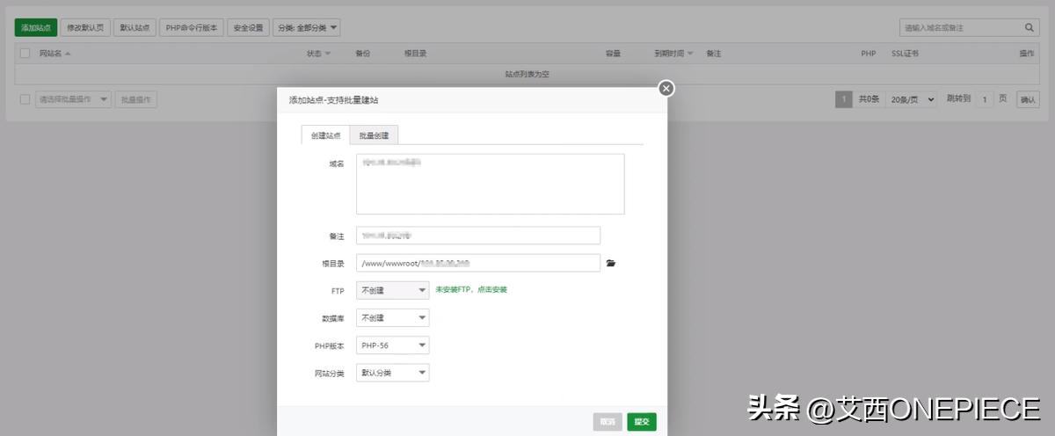Open the 网站分类 默认分类 dropdown
This screenshot has height=436, width=1055.
pos(393,373)
